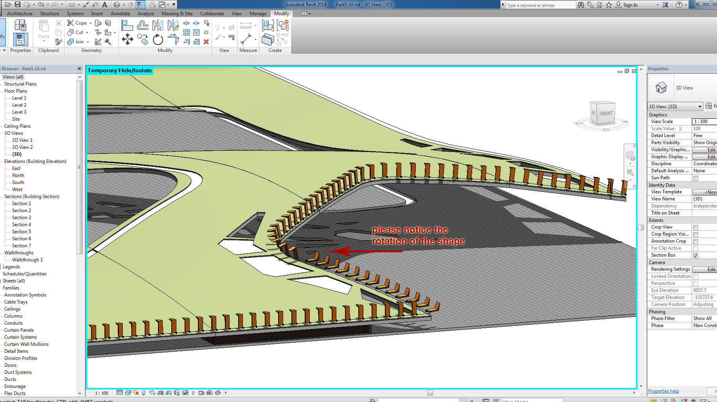This screenshot has width=717, height=402.
Task: Open Section 3 in project browser
Action: point(21,218)
